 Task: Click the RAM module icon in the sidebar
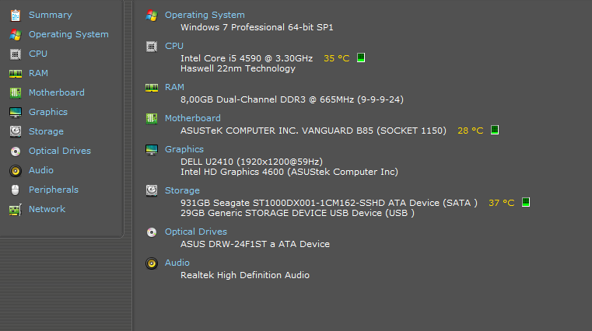[16, 74]
